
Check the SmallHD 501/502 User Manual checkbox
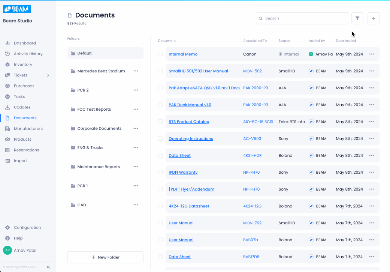160,71
